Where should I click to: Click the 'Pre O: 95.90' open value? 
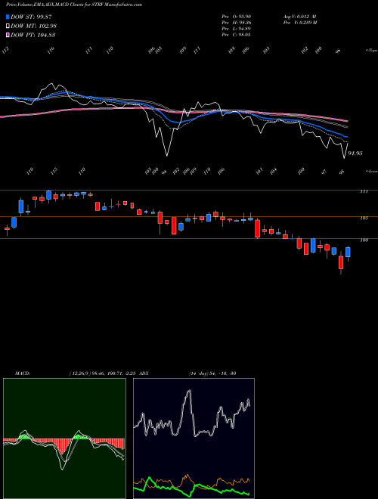pyautogui.click(x=237, y=16)
